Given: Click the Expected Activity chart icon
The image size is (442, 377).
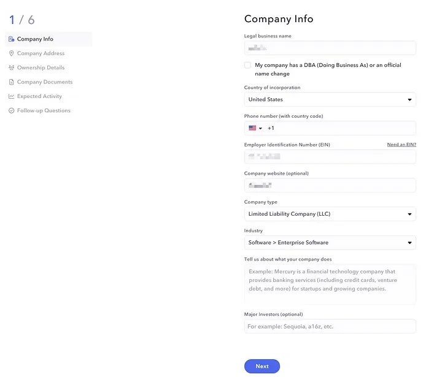Looking at the screenshot, I should (x=11, y=96).
